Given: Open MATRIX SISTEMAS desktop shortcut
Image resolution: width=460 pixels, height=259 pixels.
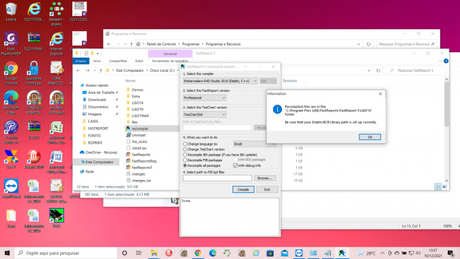Looking at the screenshot, I should pyautogui.click(x=56, y=102).
